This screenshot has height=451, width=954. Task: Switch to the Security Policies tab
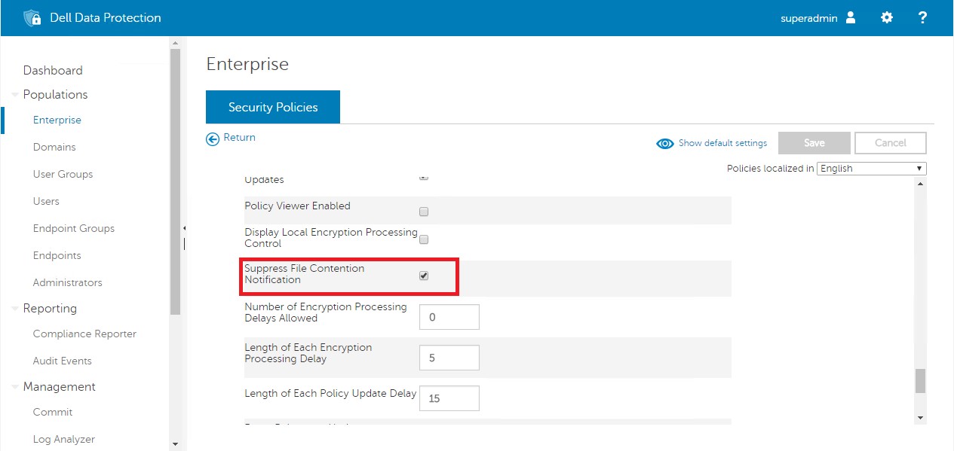click(272, 106)
